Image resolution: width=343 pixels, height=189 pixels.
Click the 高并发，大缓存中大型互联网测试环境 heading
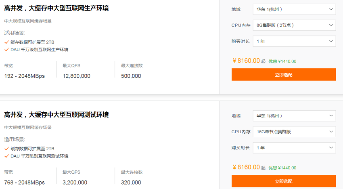(x=56, y=115)
